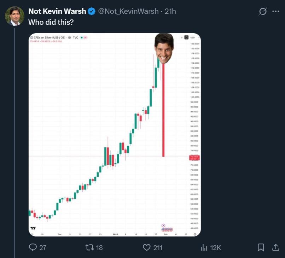The height and width of the screenshot is (258, 285).
Task: Open the Not Kevin Warsh profile avatar
Action: click(14, 16)
